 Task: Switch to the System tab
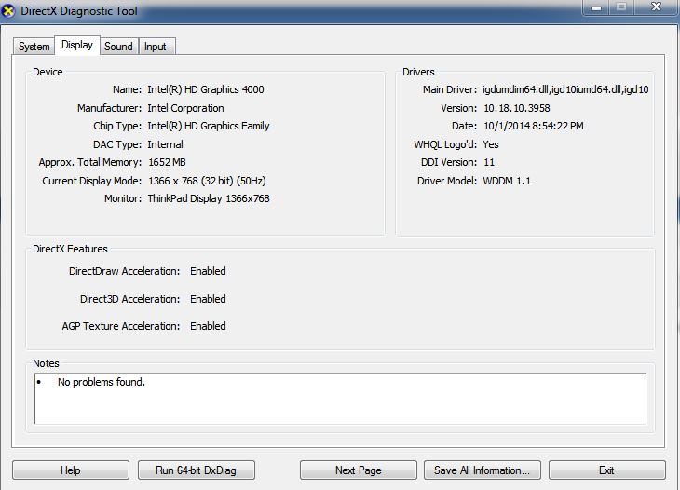click(x=34, y=47)
